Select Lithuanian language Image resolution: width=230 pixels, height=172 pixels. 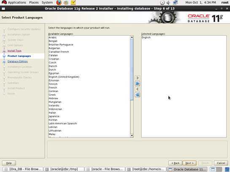pos(55,131)
